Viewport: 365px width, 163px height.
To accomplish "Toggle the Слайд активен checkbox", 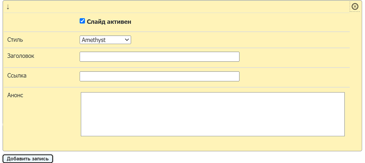I will pos(82,21).
